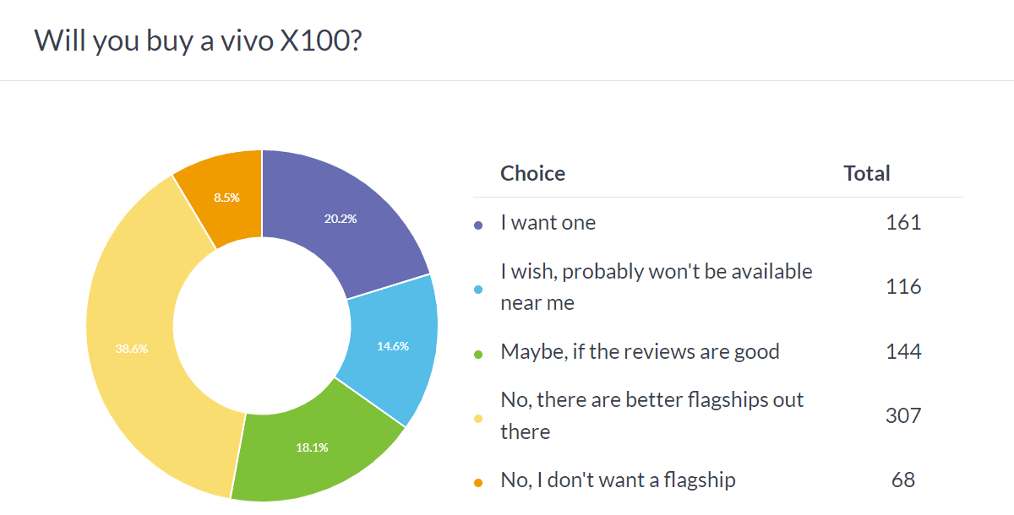
Task: Select the 'I want one' choice label
Action: [x=548, y=223]
